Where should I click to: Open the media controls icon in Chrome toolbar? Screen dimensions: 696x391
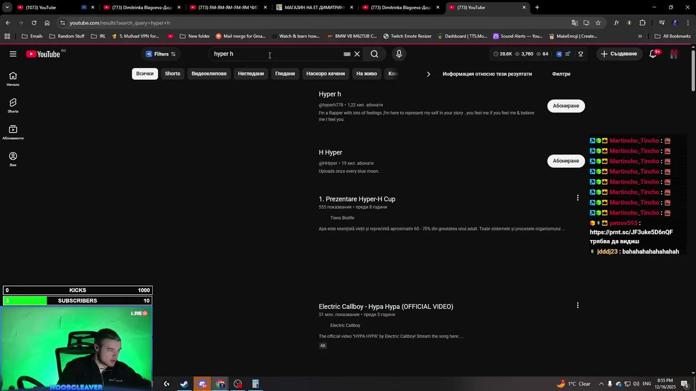coord(662,23)
